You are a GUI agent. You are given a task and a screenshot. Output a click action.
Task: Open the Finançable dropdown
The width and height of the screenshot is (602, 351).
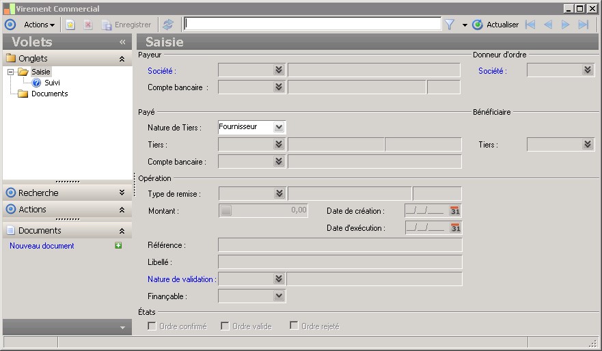279,296
